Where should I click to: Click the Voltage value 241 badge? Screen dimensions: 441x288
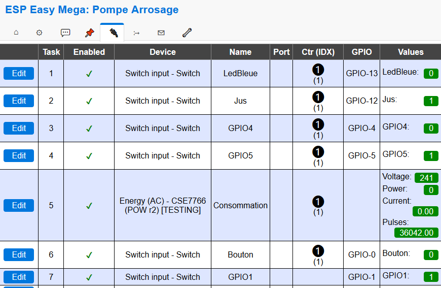click(426, 178)
